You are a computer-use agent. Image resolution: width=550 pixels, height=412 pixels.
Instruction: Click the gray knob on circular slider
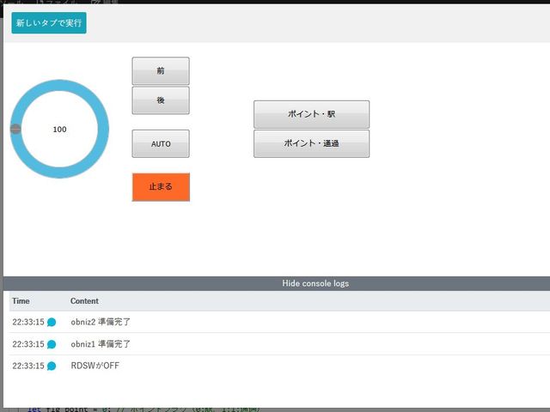click(x=15, y=129)
